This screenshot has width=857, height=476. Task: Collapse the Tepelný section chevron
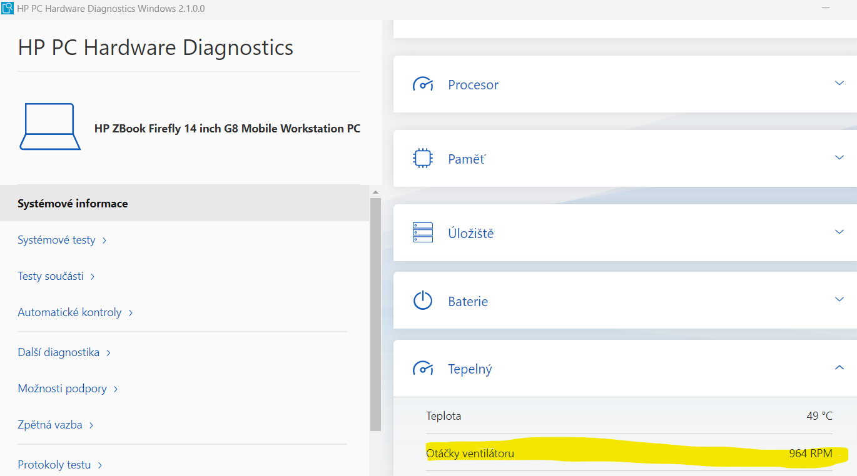click(839, 367)
